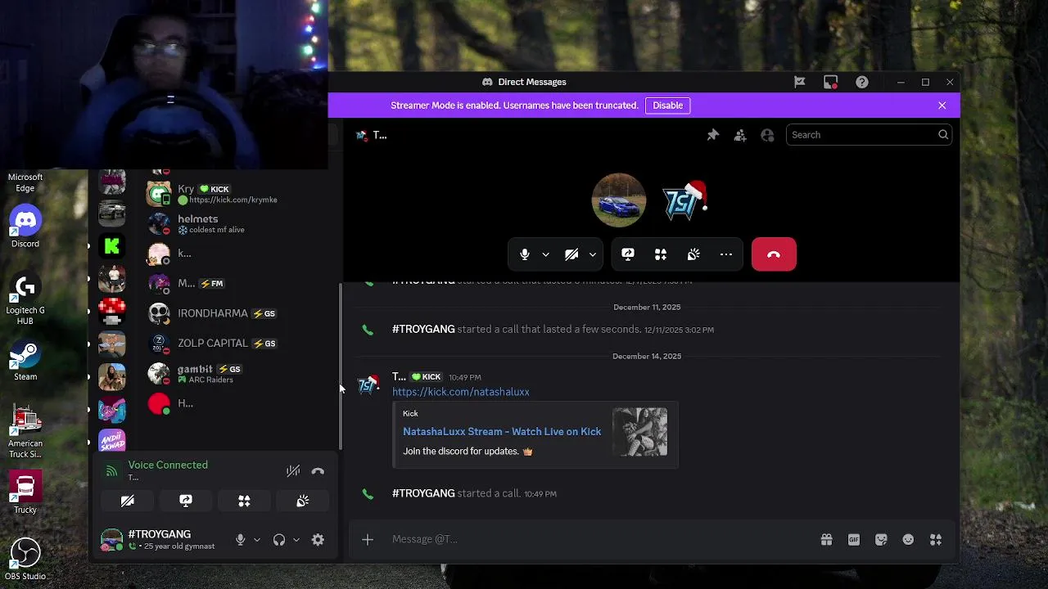The height and width of the screenshot is (589, 1048).
Task: Click the TST Santa-hat call avatar
Action: pos(683,200)
